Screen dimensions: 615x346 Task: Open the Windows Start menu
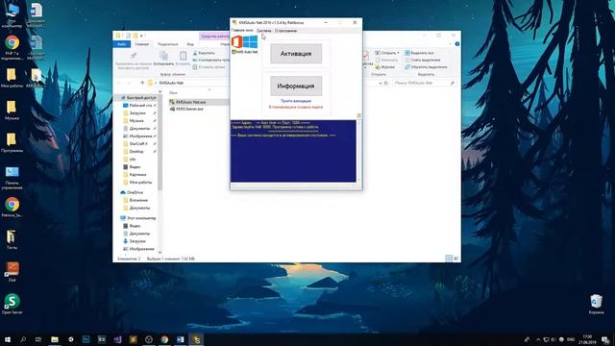tap(8, 339)
